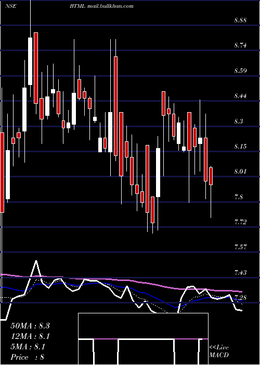Image resolution: width=260 pixels, height=365 pixels.
Task: Click the 8.59 price axis label
Action: (x=240, y=70)
